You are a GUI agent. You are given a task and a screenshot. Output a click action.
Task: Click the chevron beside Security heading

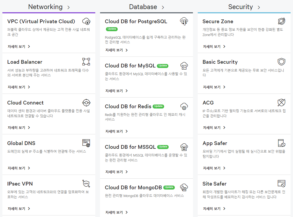[259, 7]
